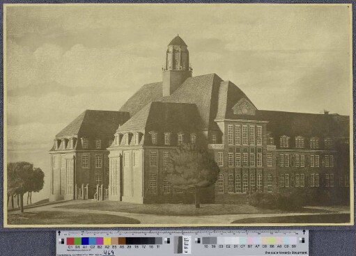Select the green B1 color patch
This screenshot has height=256, width=356.
(77, 241)
